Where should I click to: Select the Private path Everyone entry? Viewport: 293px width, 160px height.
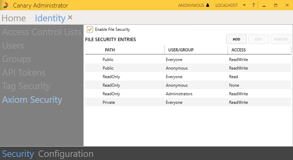coord(188,102)
